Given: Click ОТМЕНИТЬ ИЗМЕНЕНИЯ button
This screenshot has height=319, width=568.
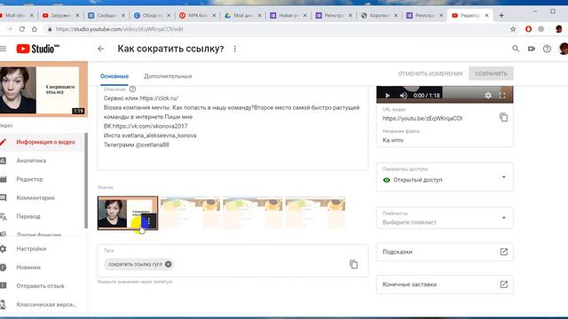Looking at the screenshot, I should tap(430, 74).
